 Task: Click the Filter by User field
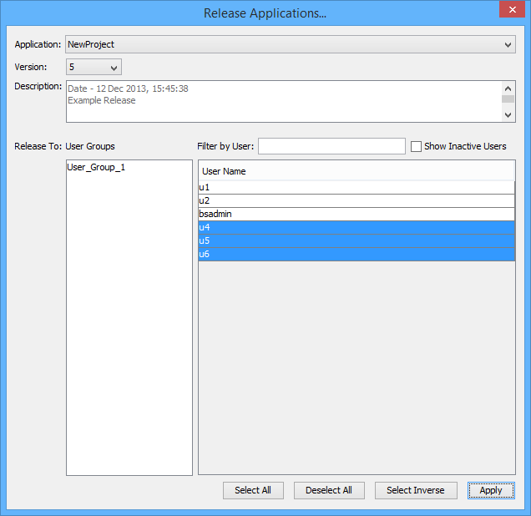[x=331, y=146]
